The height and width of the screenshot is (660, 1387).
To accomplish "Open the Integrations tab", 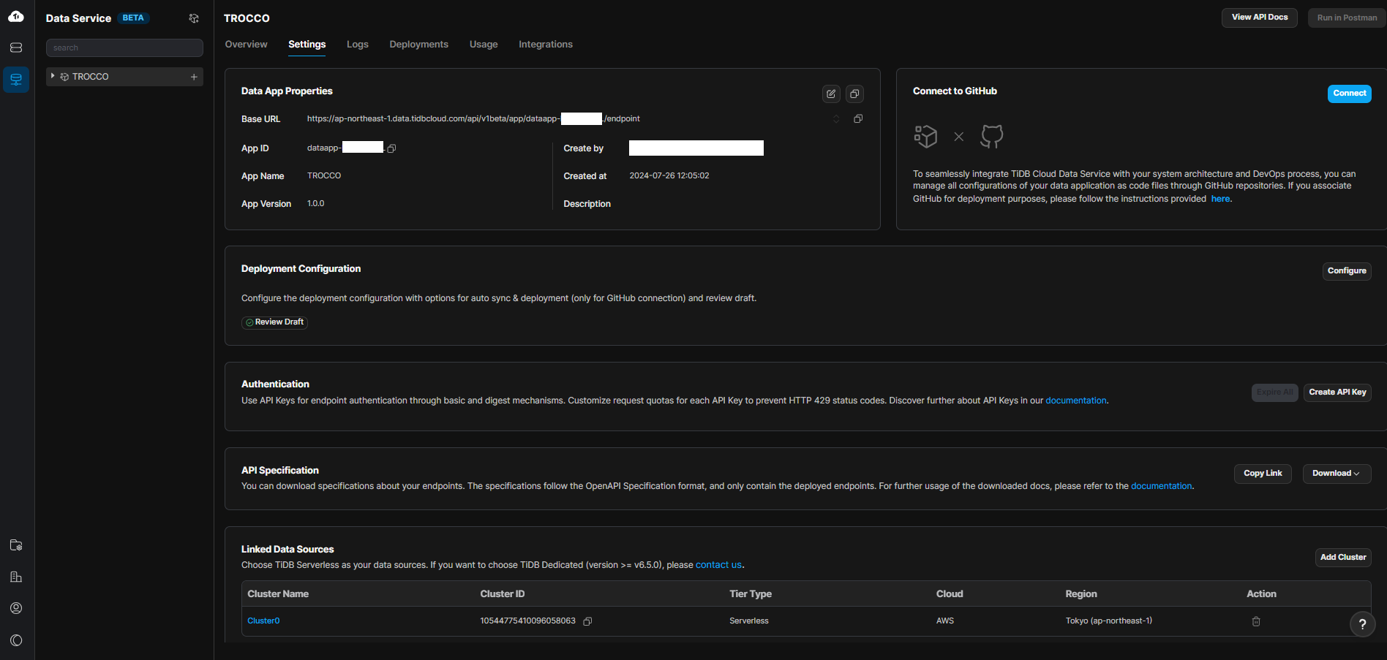I will coord(546,45).
